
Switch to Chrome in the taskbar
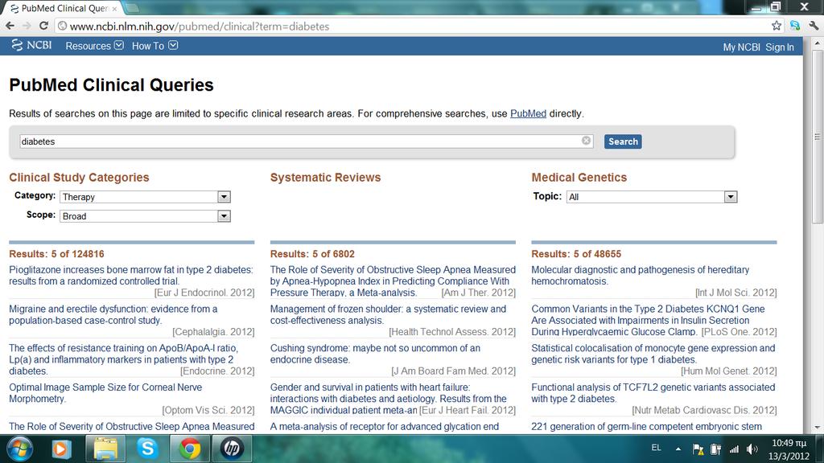[189, 449]
